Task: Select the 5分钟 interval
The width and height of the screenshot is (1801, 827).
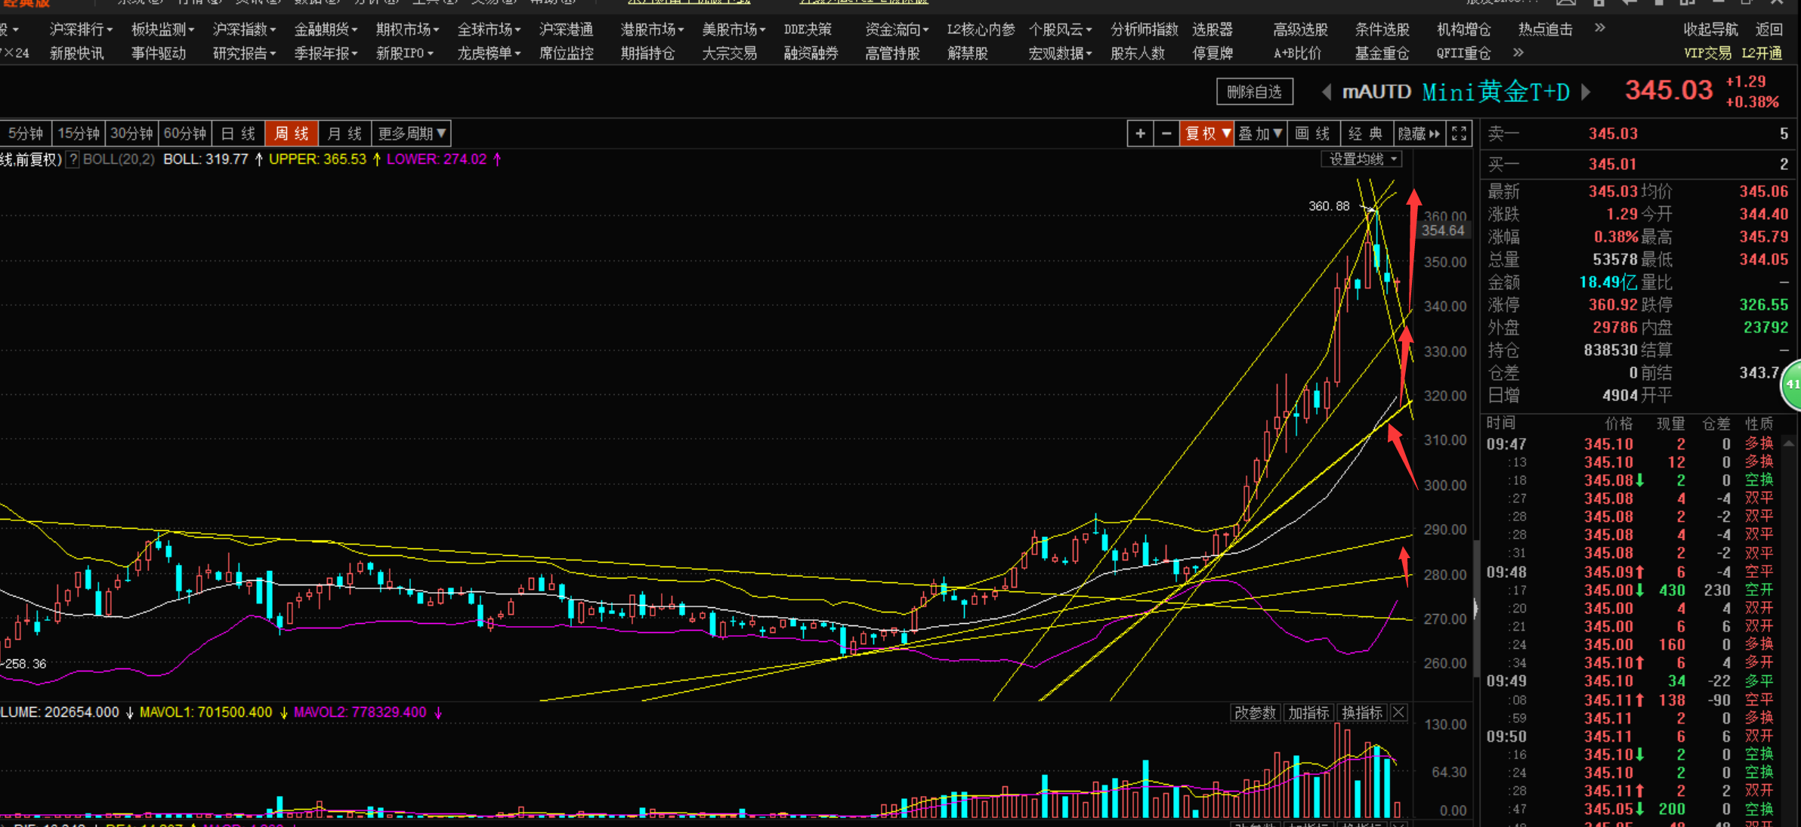Action: coord(26,133)
